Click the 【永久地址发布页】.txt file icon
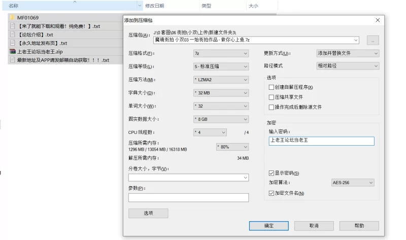Image resolution: width=406 pixels, height=240 pixels. pos(13,43)
